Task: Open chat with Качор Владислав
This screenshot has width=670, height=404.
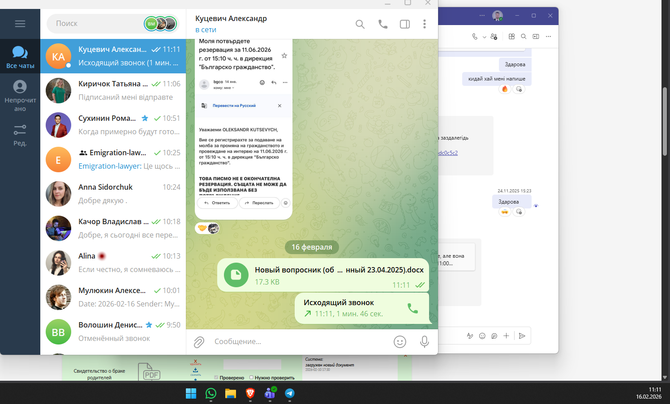Action: point(113,228)
